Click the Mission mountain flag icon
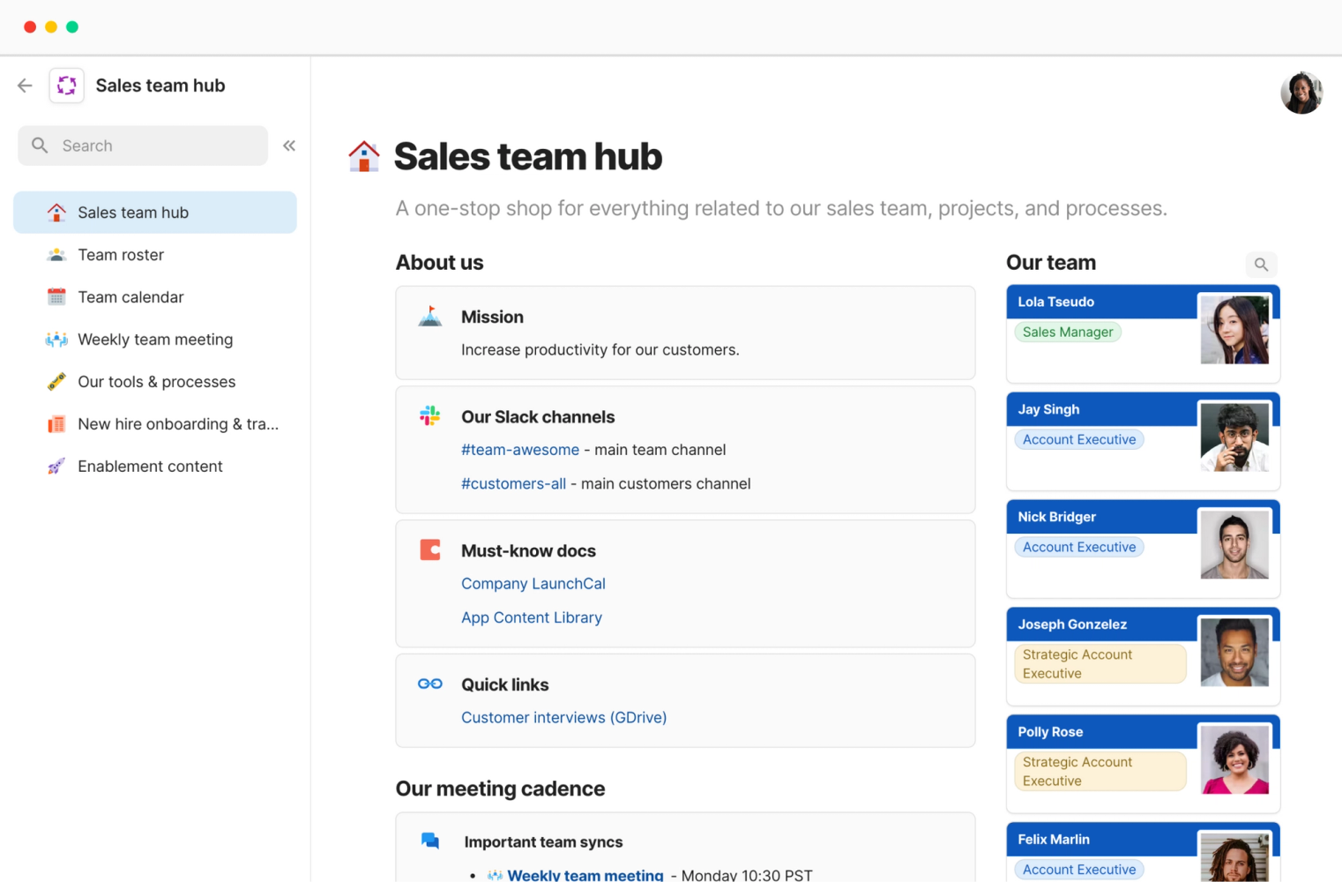This screenshot has height=882, width=1342. 429,316
